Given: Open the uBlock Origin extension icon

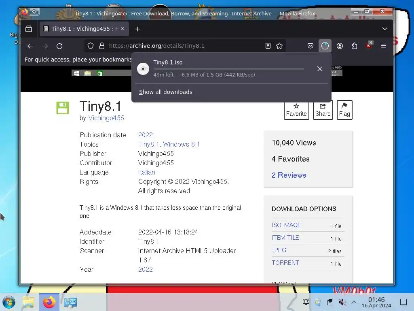Looking at the screenshot, I should 369,45.
